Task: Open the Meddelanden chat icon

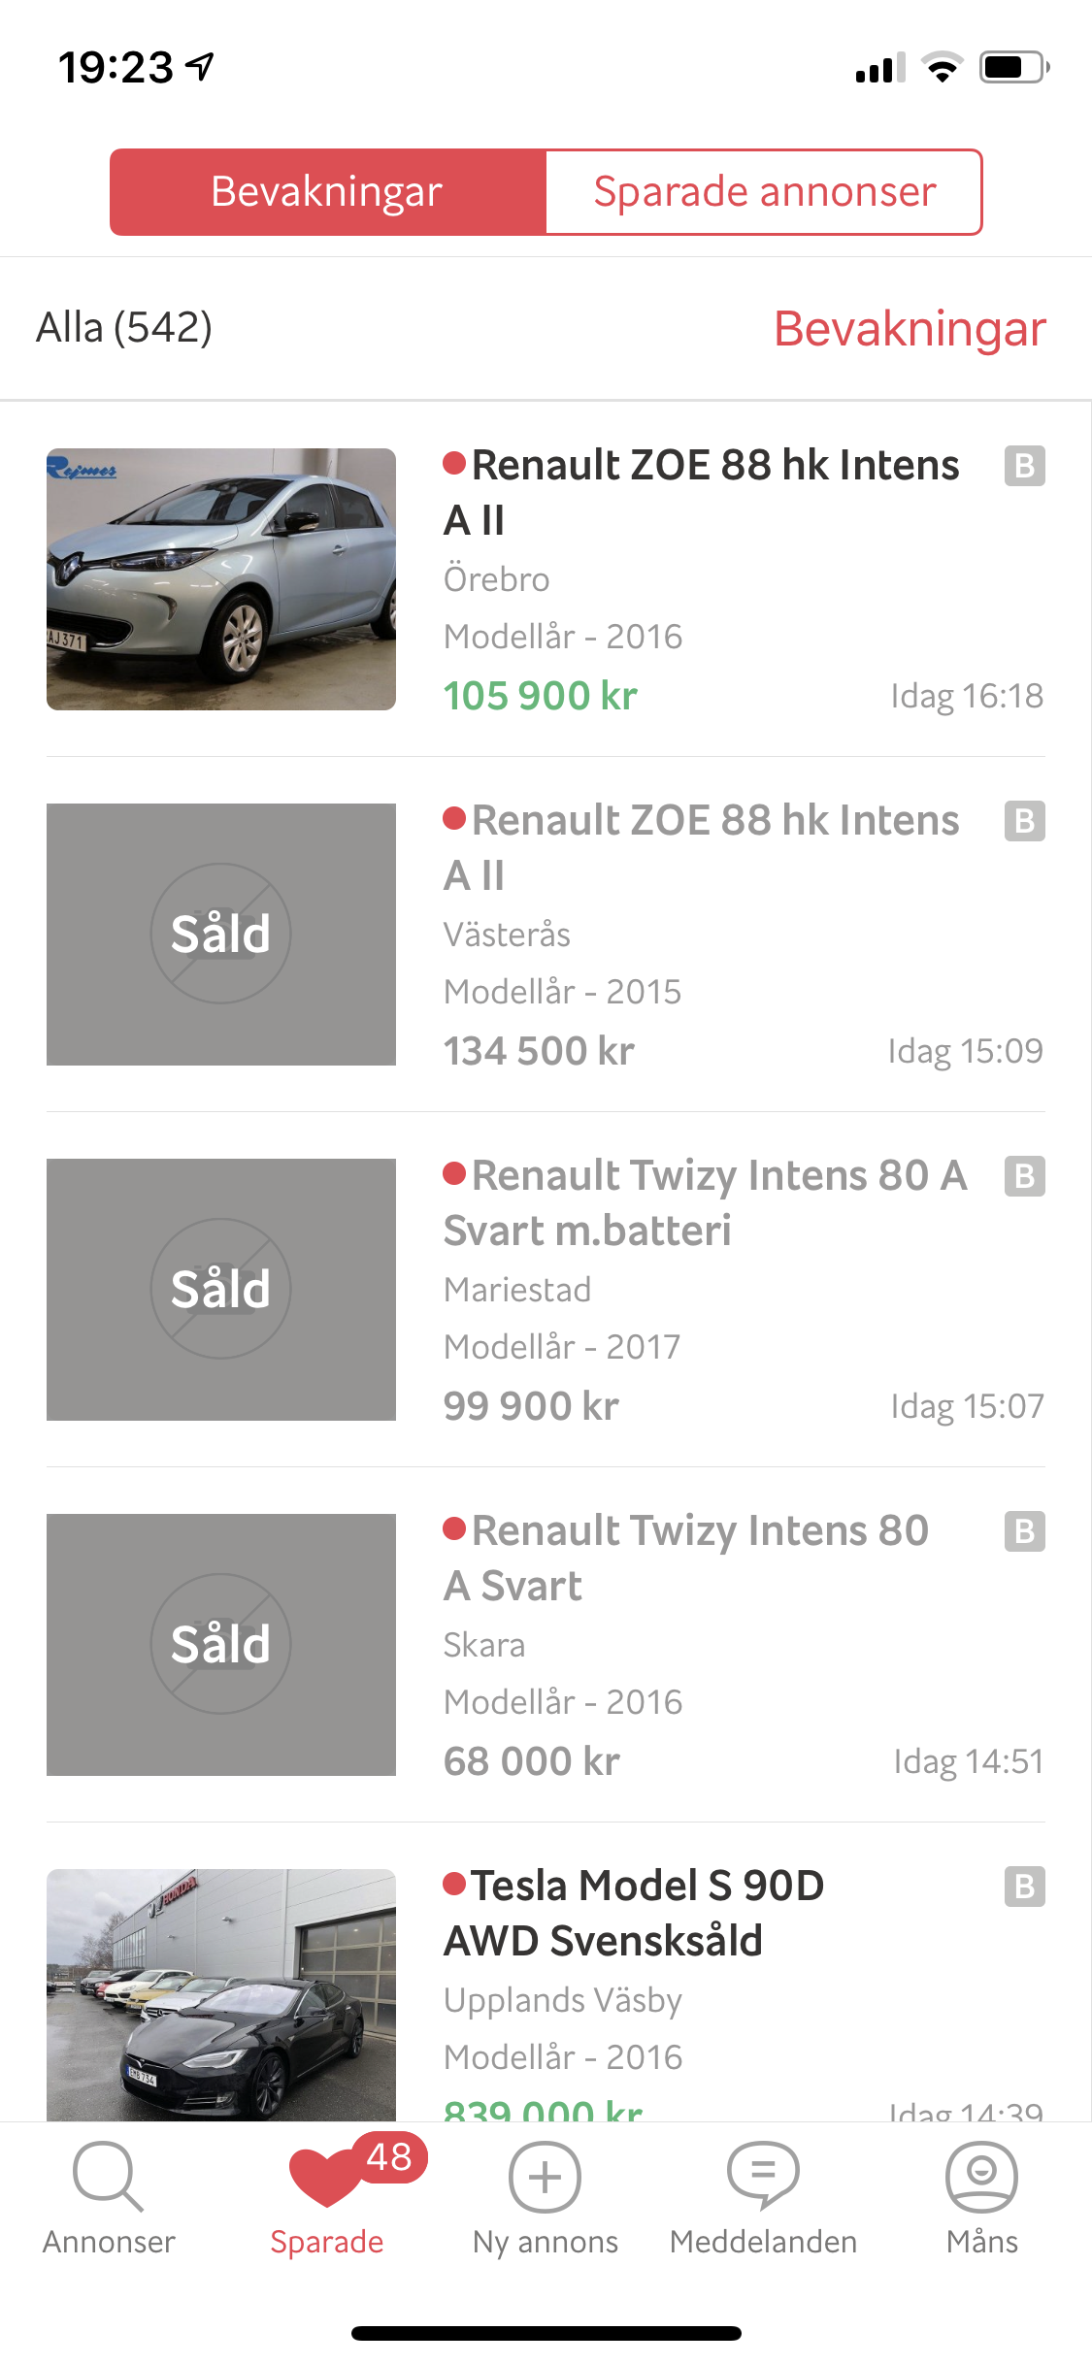Action: [x=764, y=2177]
